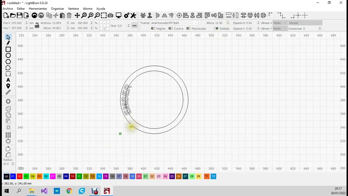Viewport: 348px width, 196px height.
Task: Open Settings gears icon
Action: click(x=126, y=16)
